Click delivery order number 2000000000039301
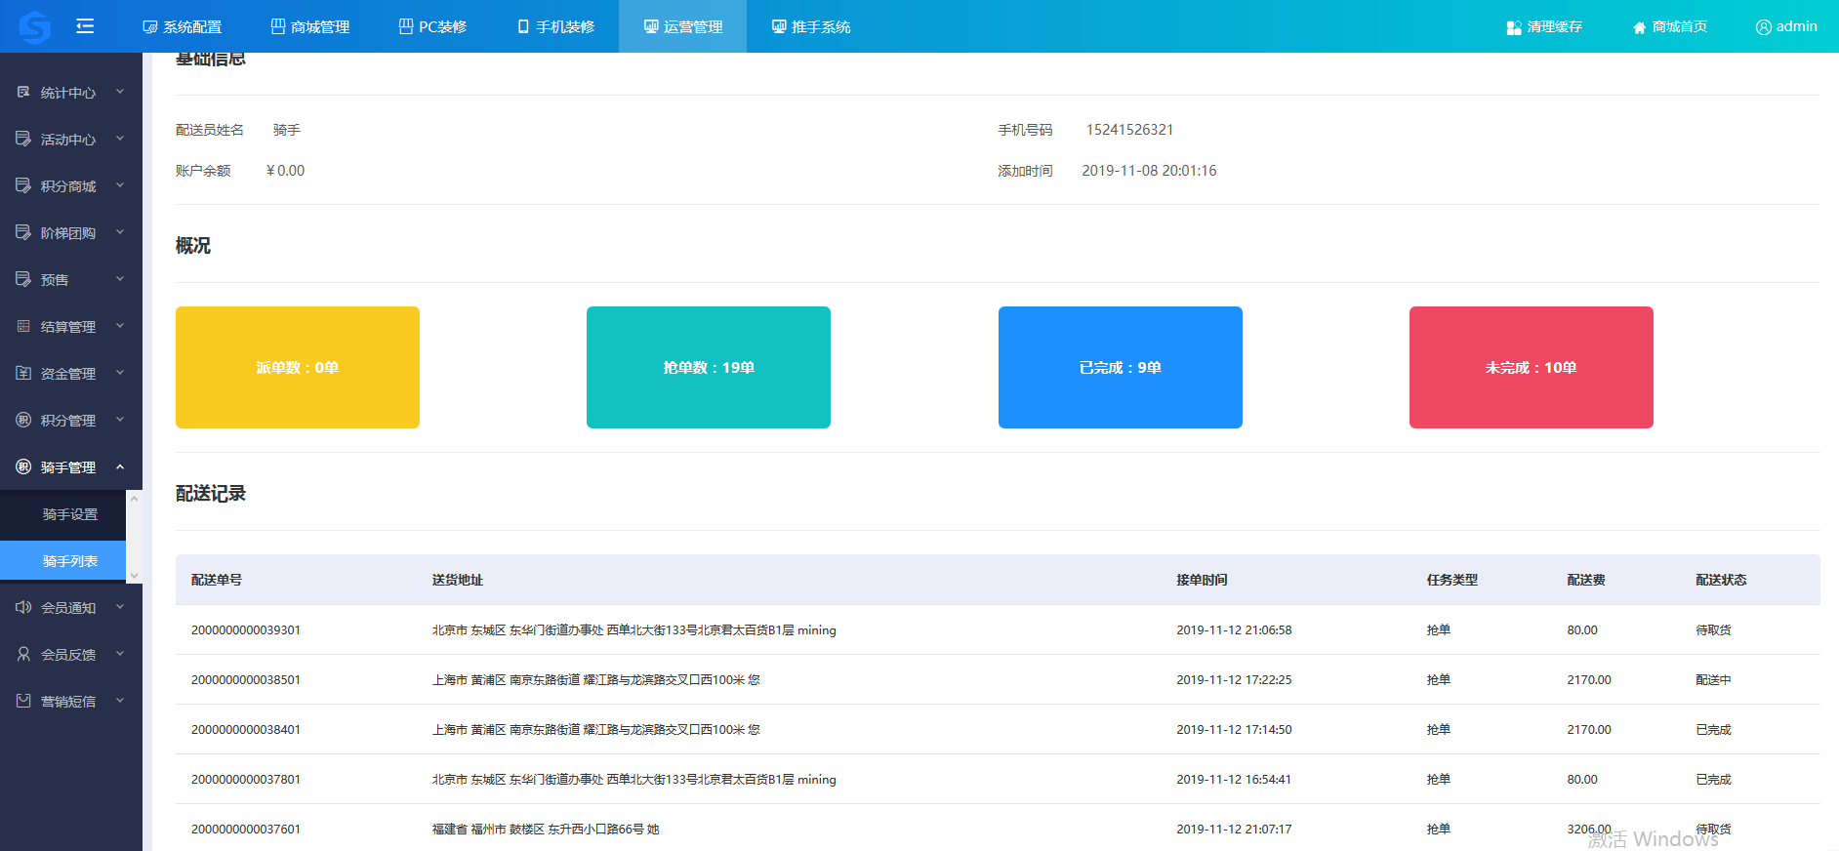1839x851 pixels. click(x=246, y=630)
